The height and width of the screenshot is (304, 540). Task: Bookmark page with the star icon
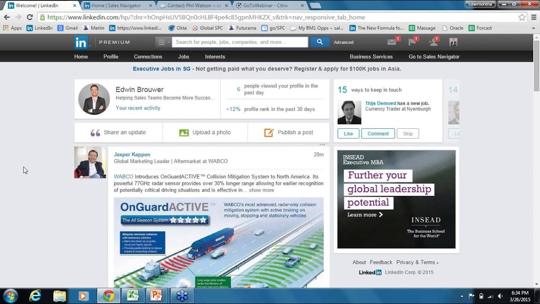pyautogui.click(x=522, y=17)
